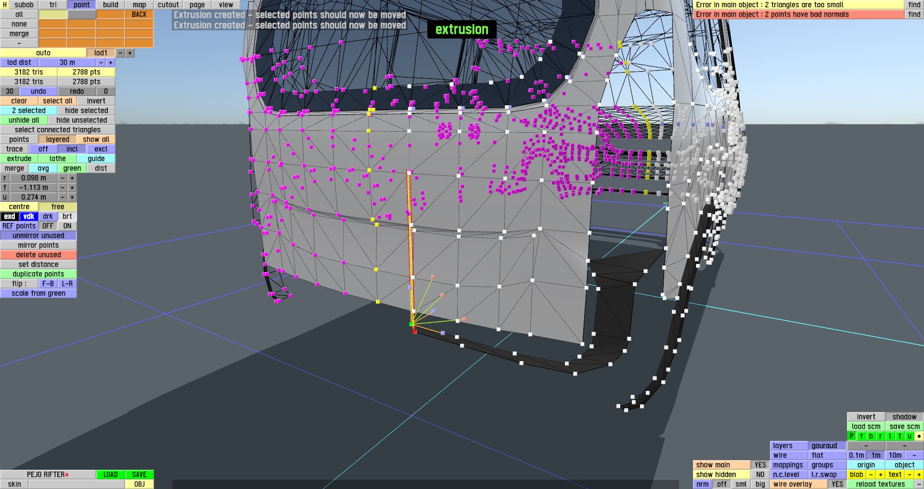The image size is (924, 489).
Task: Click the undo button
Action: (38, 91)
